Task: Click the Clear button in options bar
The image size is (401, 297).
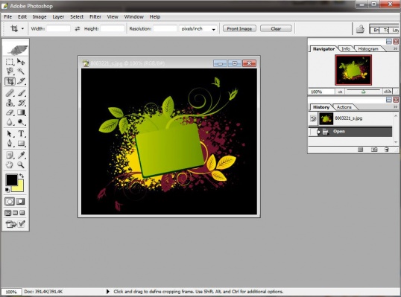Action: click(x=276, y=28)
